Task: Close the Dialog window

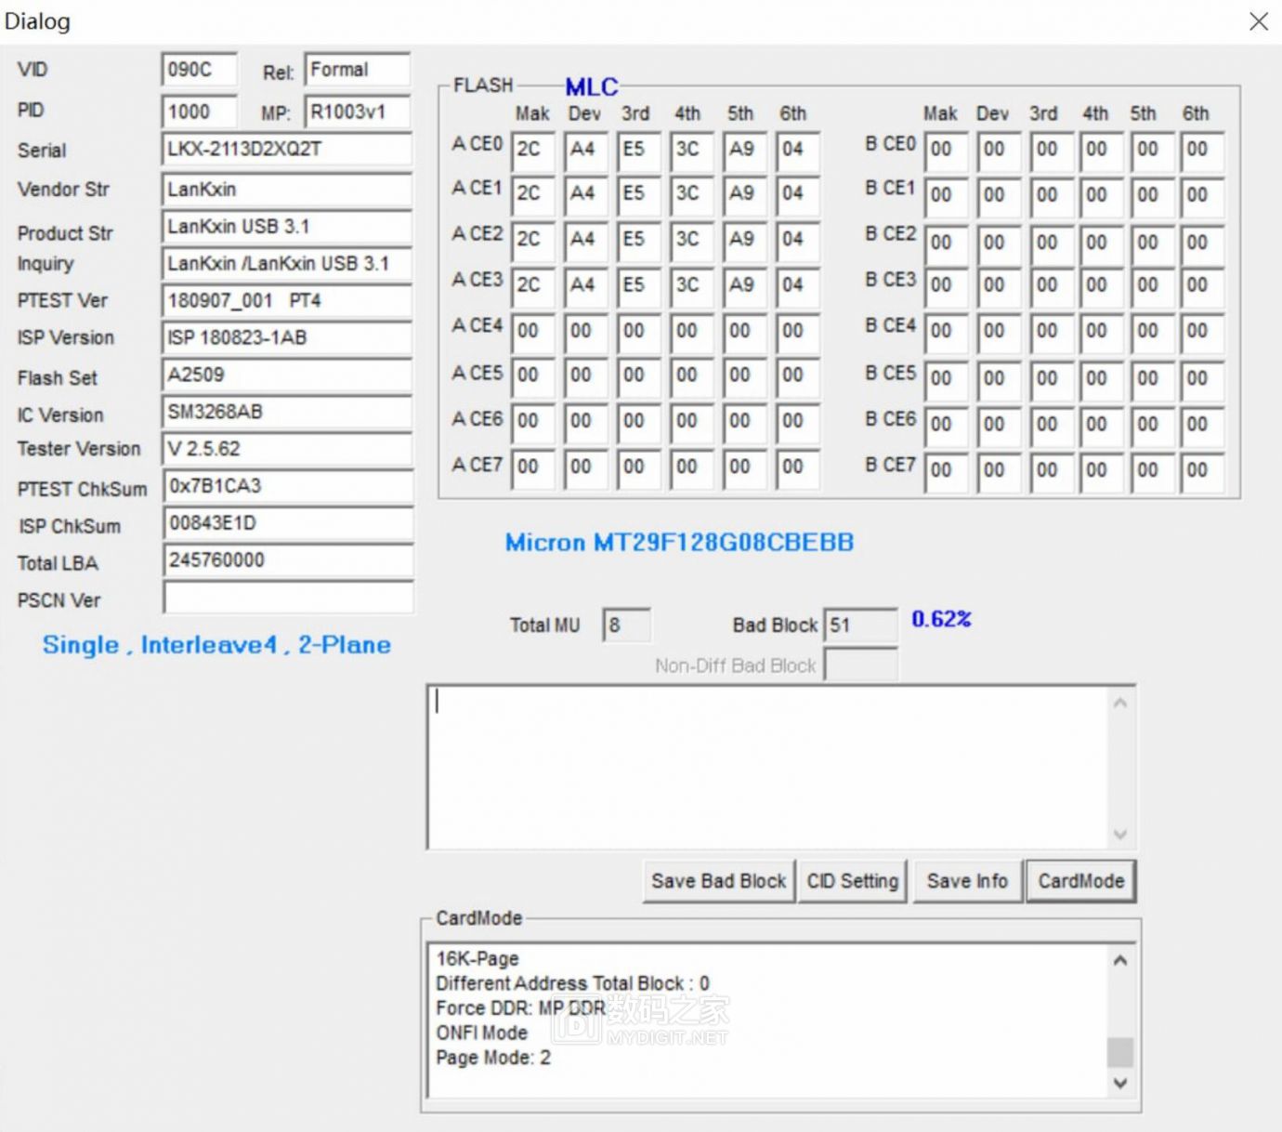Action: [1258, 21]
